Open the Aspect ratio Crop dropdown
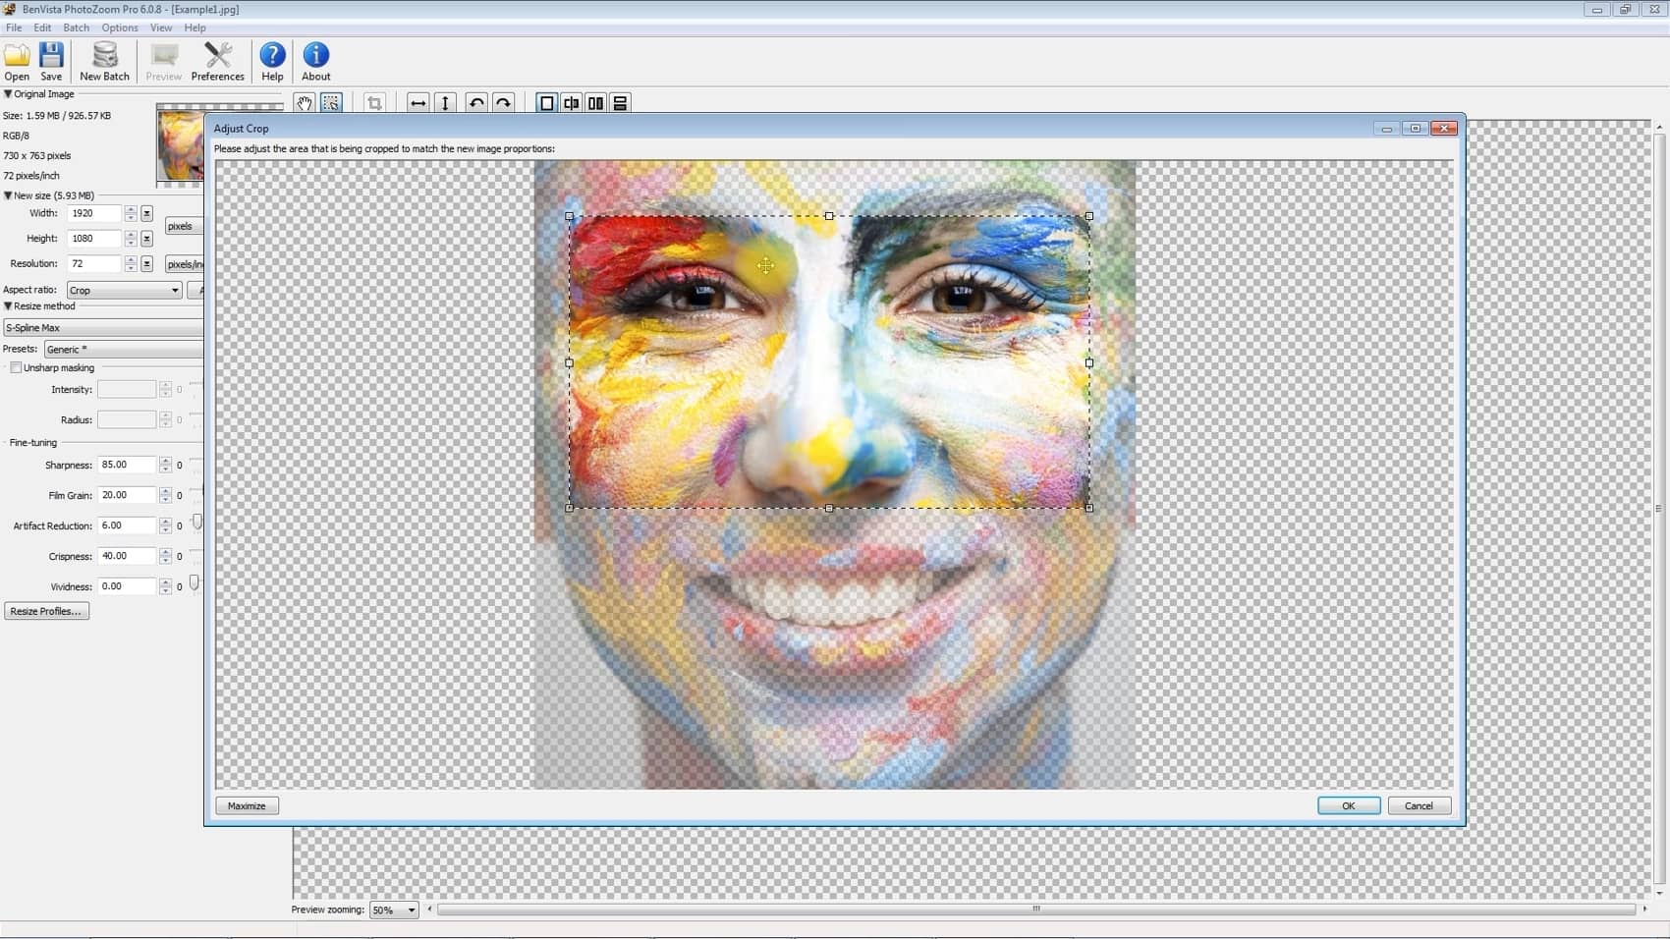 124,291
